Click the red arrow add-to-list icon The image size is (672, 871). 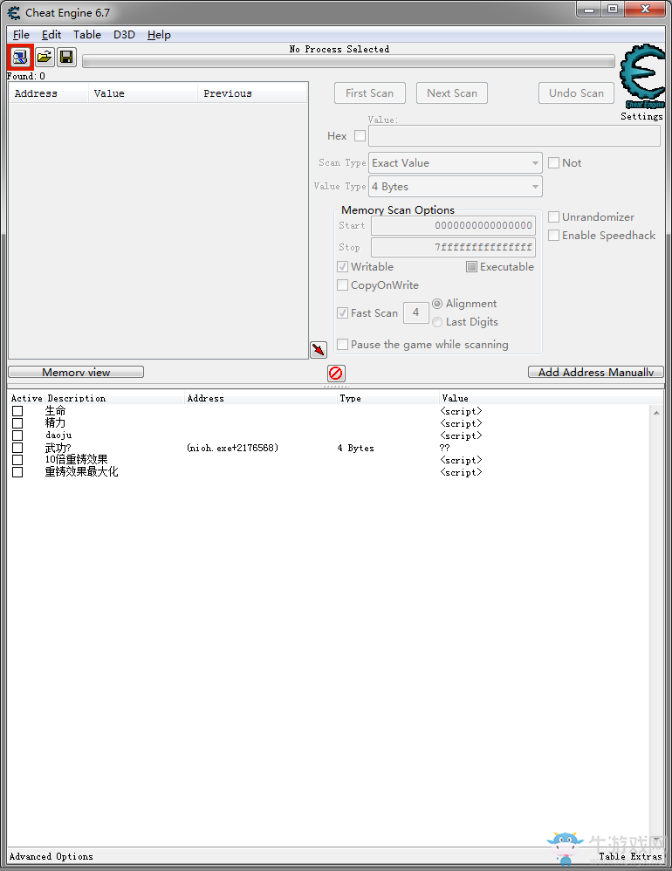(x=319, y=349)
